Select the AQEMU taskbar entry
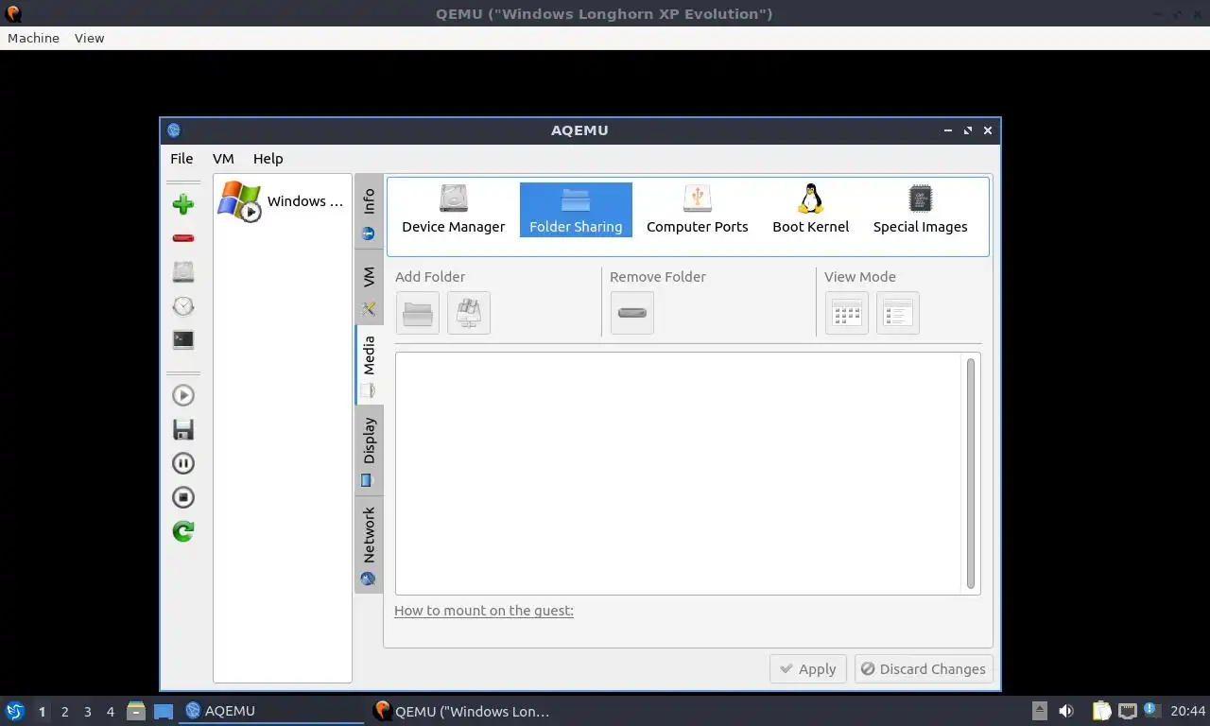Image resolution: width=1210 pixels, height=726 pixels. [x=272, y=711]
